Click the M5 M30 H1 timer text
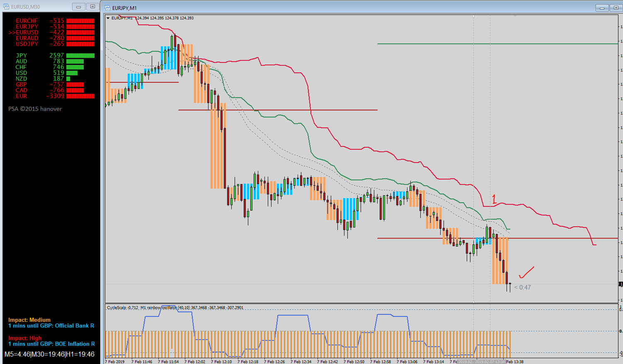The height and width of the screenshot is (364, 623). click(49, 354)
